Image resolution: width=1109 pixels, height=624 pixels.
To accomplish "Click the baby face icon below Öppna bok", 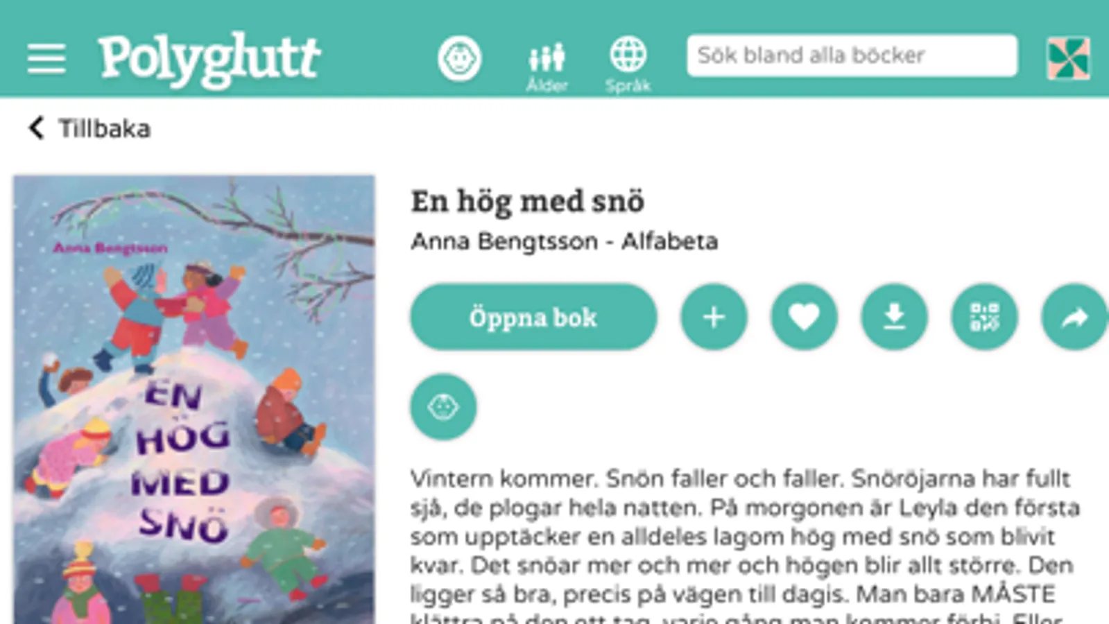I will (443, 407).
